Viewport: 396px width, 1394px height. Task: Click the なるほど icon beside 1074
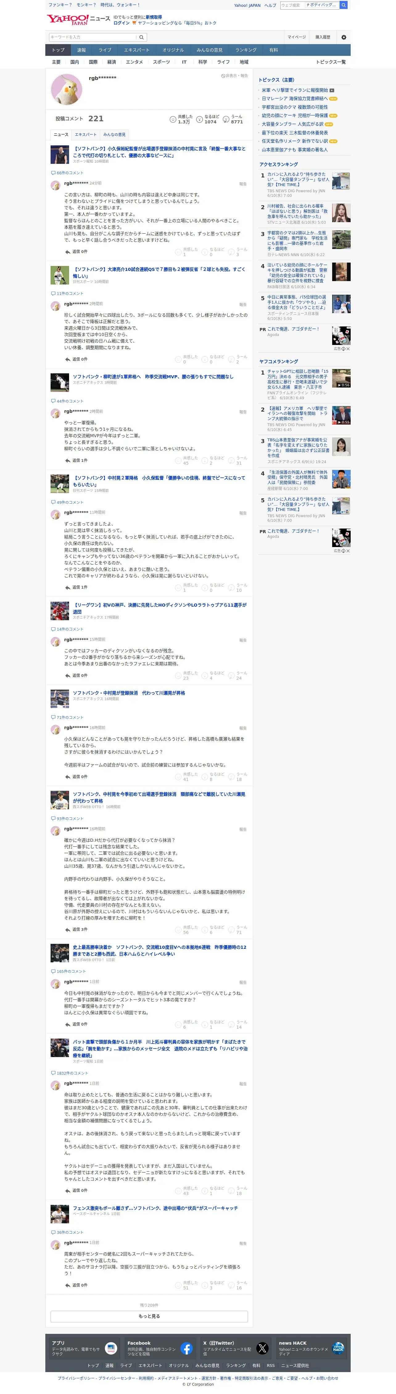[200, 119]
